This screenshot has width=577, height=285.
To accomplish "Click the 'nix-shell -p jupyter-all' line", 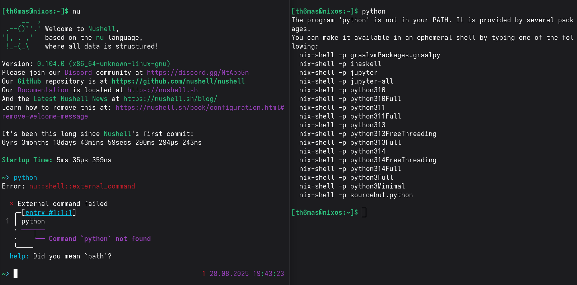I will click(x=346, y=81).
